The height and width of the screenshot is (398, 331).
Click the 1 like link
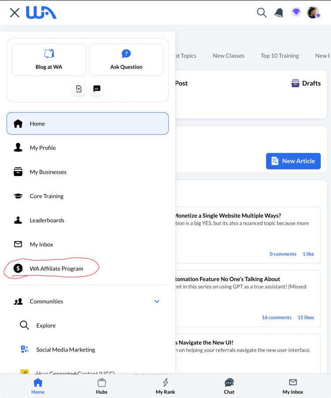tap(308, 254)
